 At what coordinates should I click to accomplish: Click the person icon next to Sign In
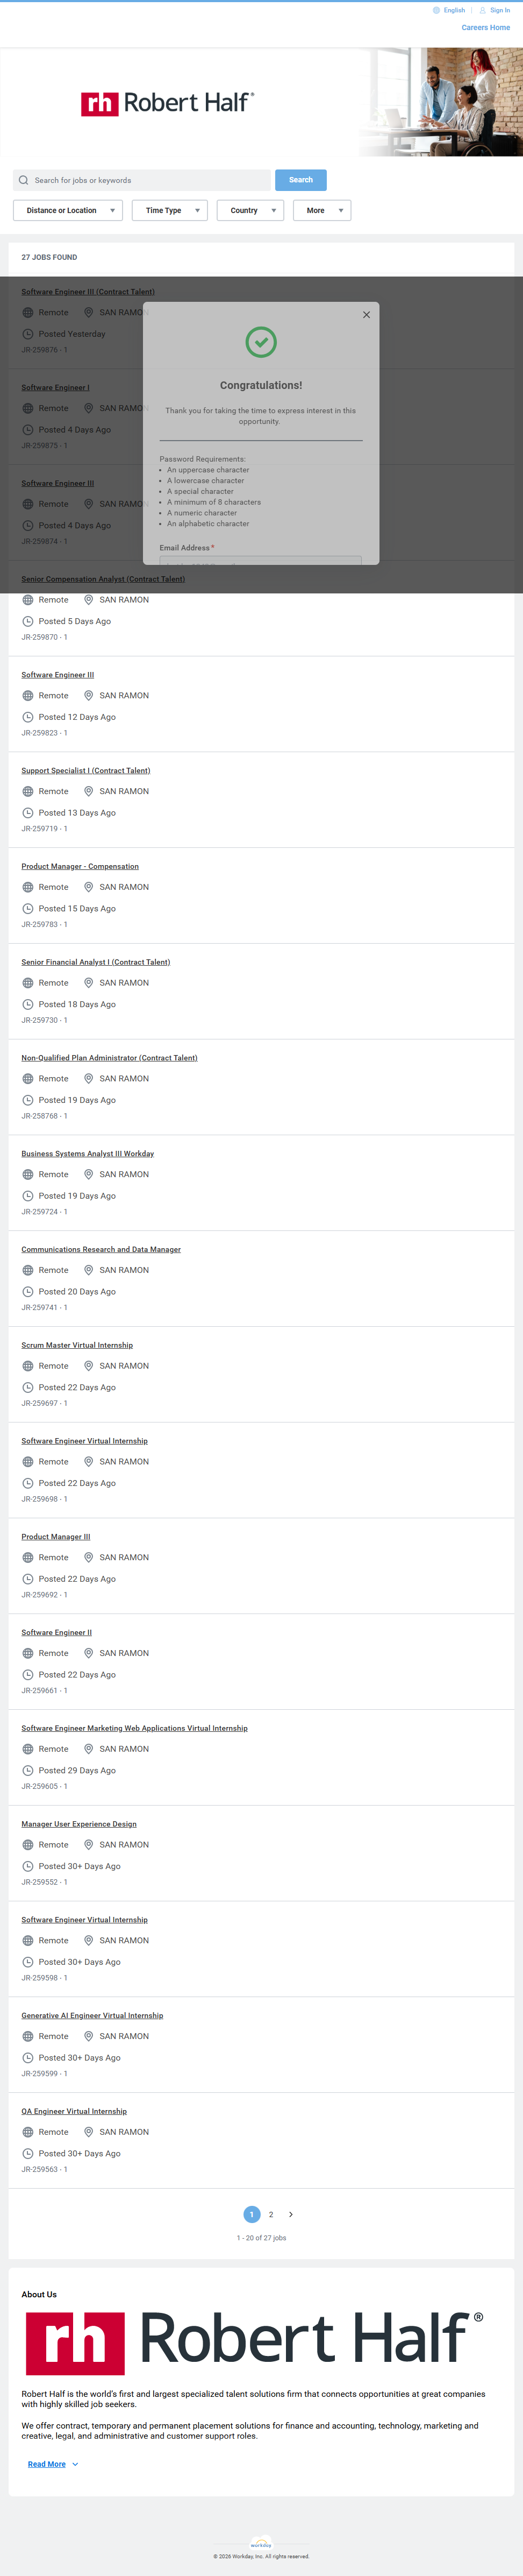482,10
